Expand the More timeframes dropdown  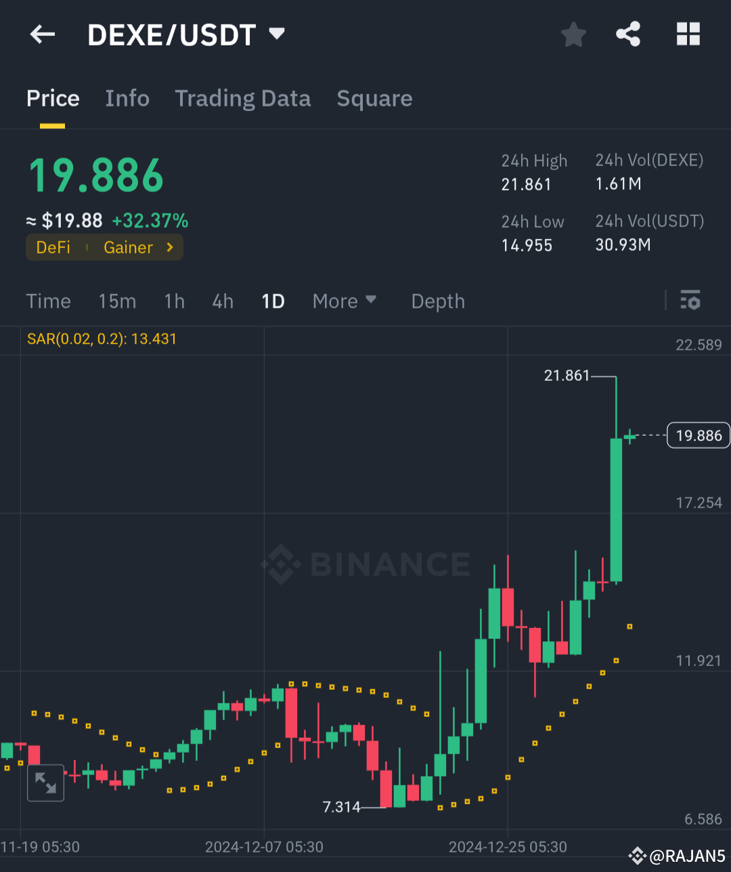344,301
